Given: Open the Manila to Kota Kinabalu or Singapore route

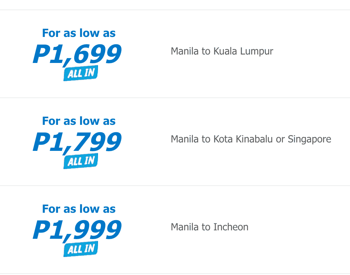Looking at the screenshot, I should click(251, 139).
